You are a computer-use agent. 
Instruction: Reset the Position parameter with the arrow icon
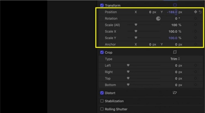point(200,12)
